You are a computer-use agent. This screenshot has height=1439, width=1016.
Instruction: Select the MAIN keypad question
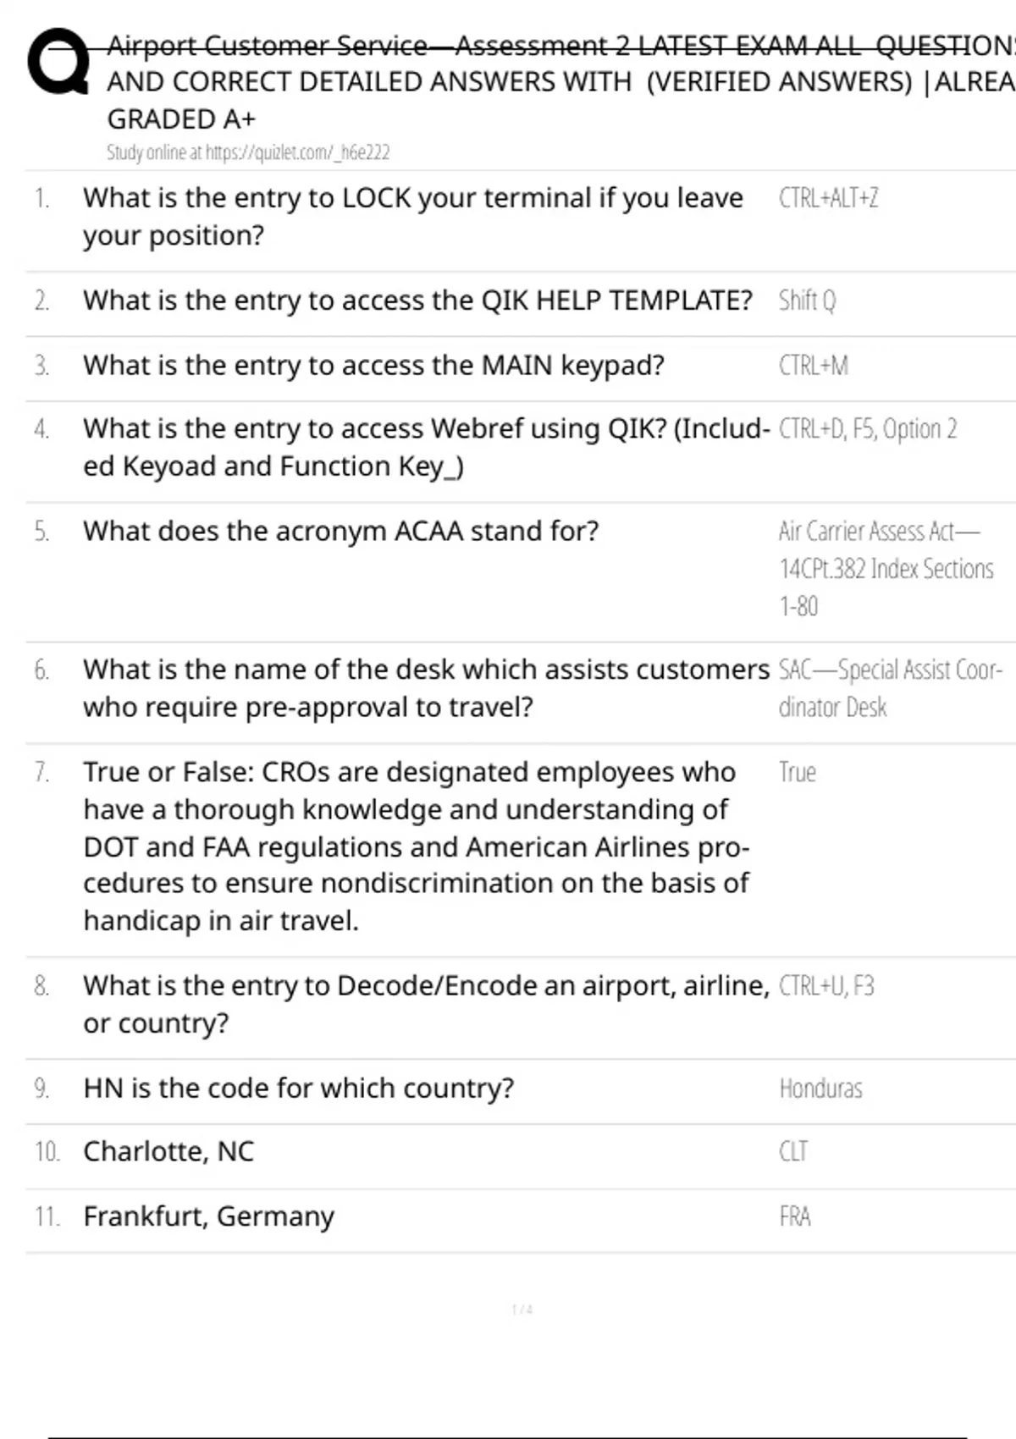tap(373, 366)
